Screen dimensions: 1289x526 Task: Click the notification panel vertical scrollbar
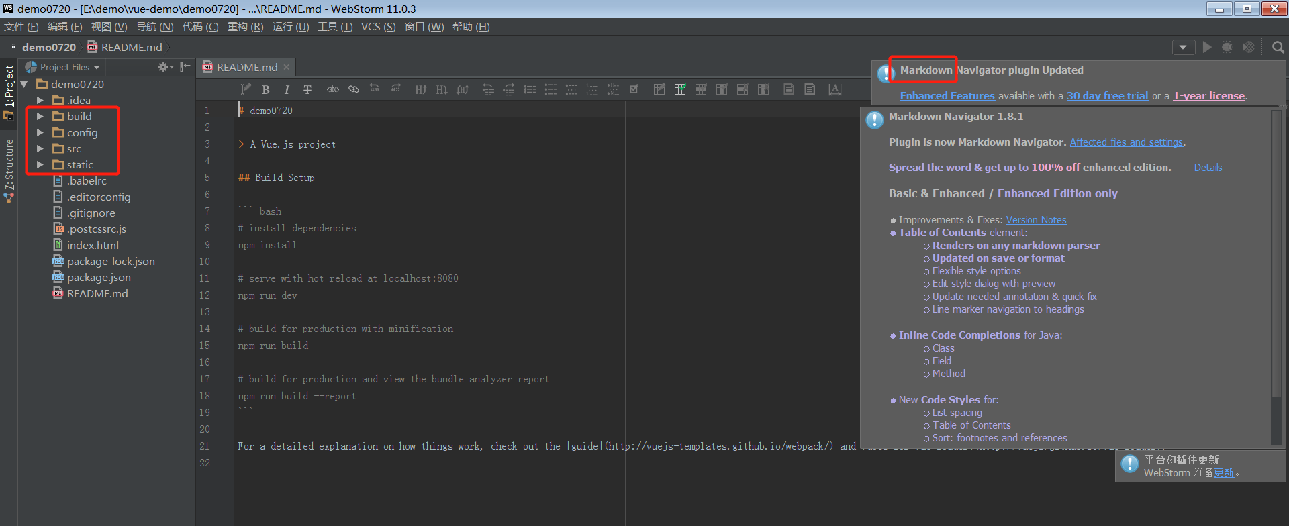1278,255
